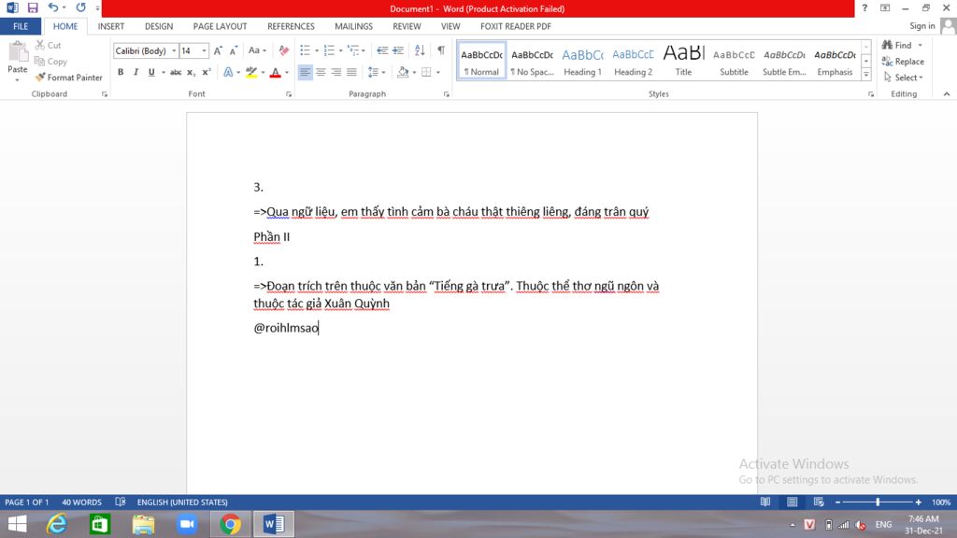Apply shading with the paint bucket

[x=402, y=72]
